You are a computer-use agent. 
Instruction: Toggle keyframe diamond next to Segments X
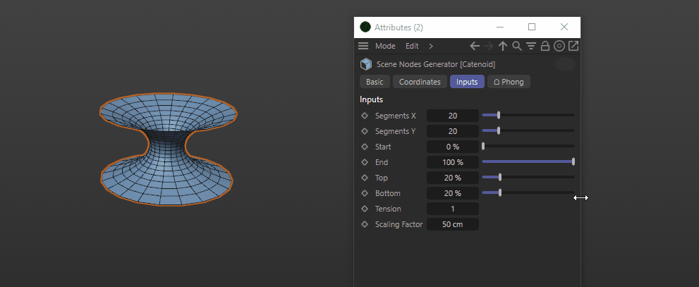pos(365,116)
